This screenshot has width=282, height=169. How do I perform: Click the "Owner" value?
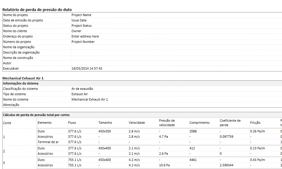[x=76, y=31]
